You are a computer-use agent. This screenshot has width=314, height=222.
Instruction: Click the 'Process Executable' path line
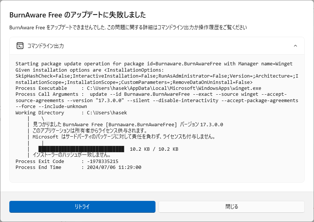point(138,88)
